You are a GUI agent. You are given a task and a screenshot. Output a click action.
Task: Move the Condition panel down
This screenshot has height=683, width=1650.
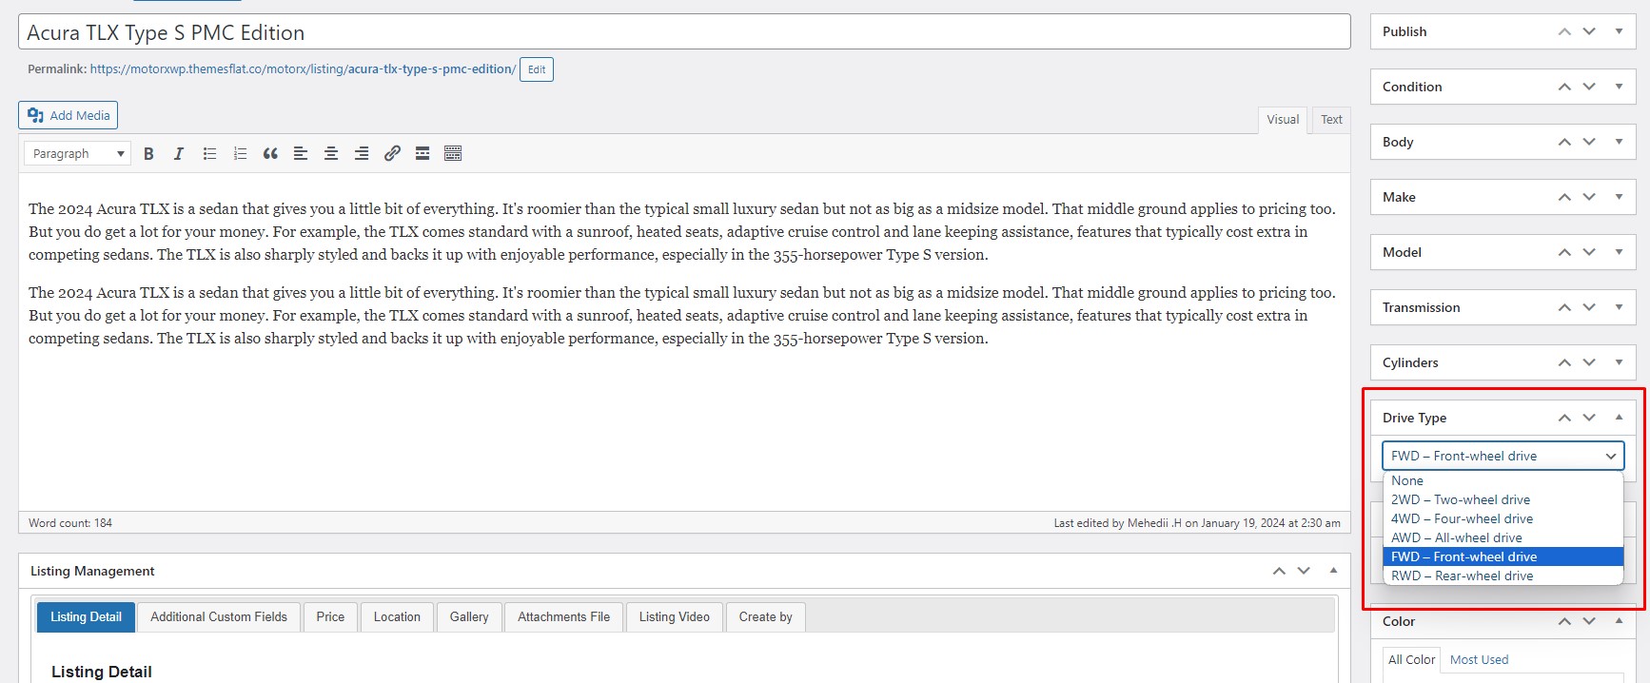point(1589,87)
